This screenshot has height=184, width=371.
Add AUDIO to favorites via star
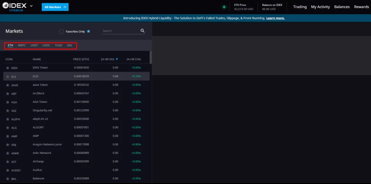[7, 170]
